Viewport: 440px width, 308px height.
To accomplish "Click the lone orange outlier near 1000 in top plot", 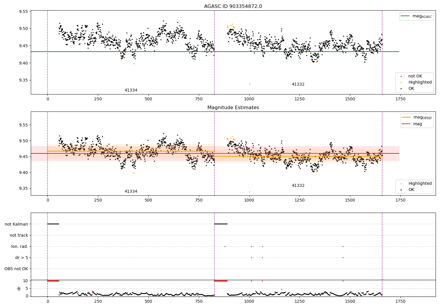I will click(250, 84).
